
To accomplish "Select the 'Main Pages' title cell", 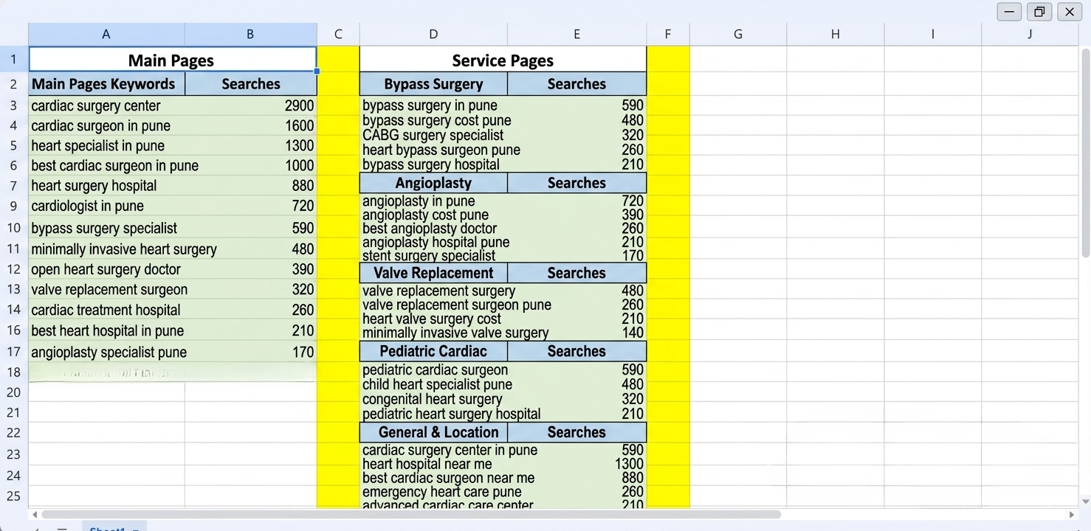I will click(x=173, y=60).
